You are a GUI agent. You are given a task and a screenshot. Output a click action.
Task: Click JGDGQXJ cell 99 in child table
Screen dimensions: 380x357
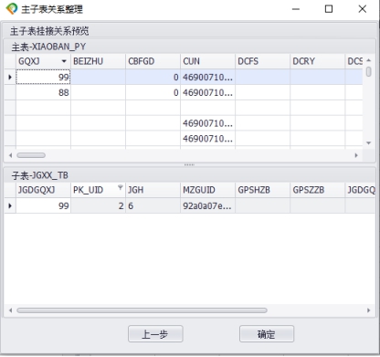[43, 206]
